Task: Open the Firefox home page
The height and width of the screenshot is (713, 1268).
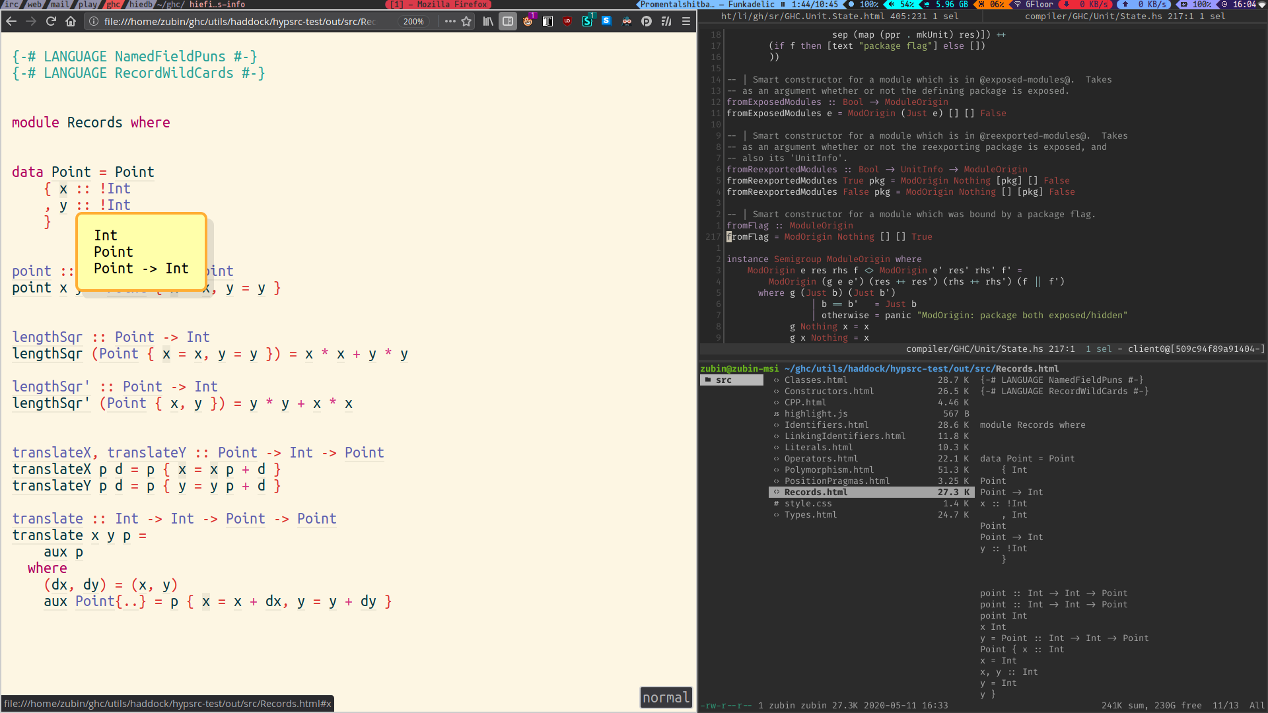Action: [x=71, y=21]
